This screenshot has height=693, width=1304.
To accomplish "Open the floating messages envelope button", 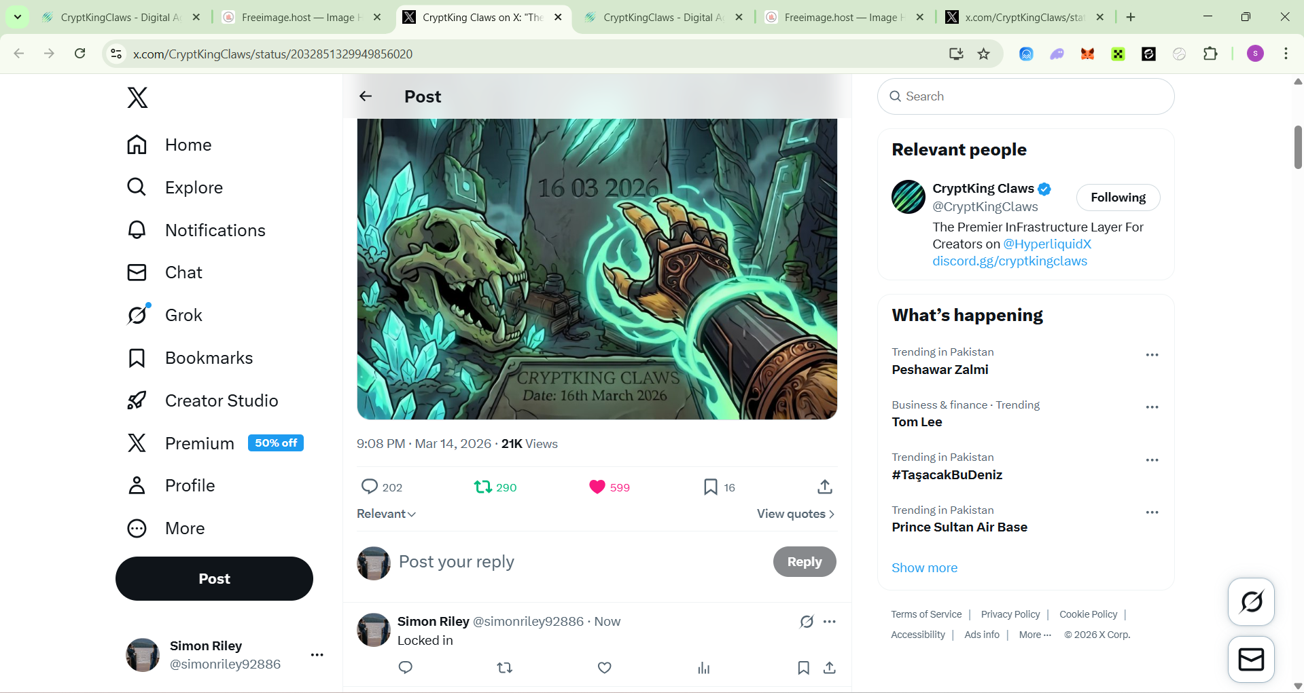I will pyautogui.click(x=1251, y=659).
